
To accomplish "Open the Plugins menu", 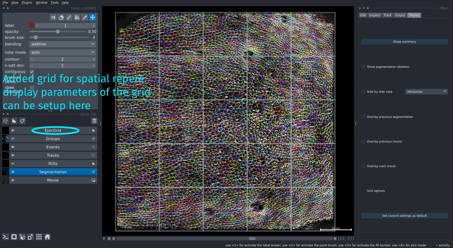I will 27,3.
